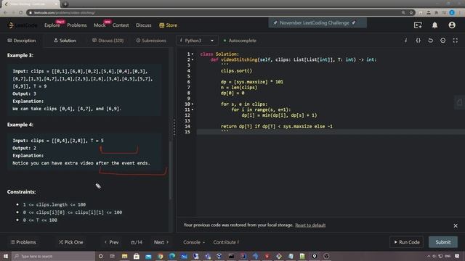Click the panel splitter drag handle

click(x=174, y=128)
